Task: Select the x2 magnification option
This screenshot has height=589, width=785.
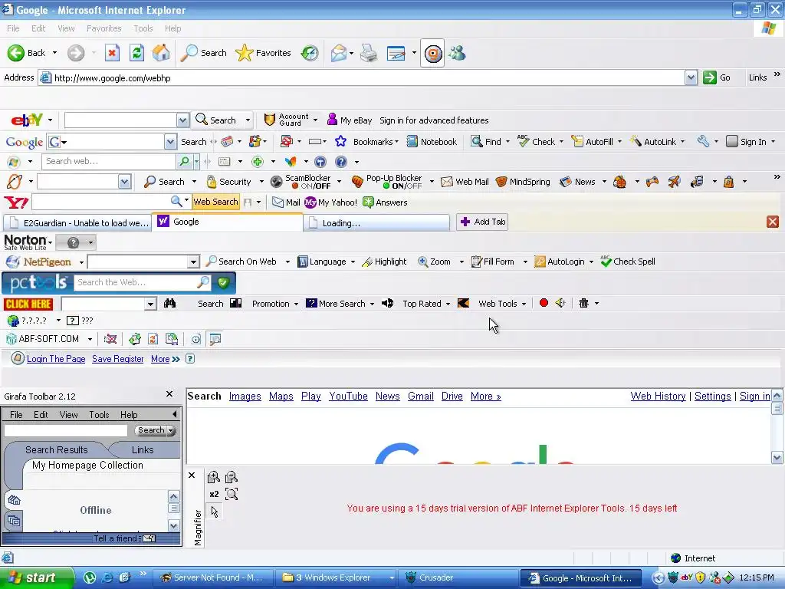Action: [x=215, y=495]
